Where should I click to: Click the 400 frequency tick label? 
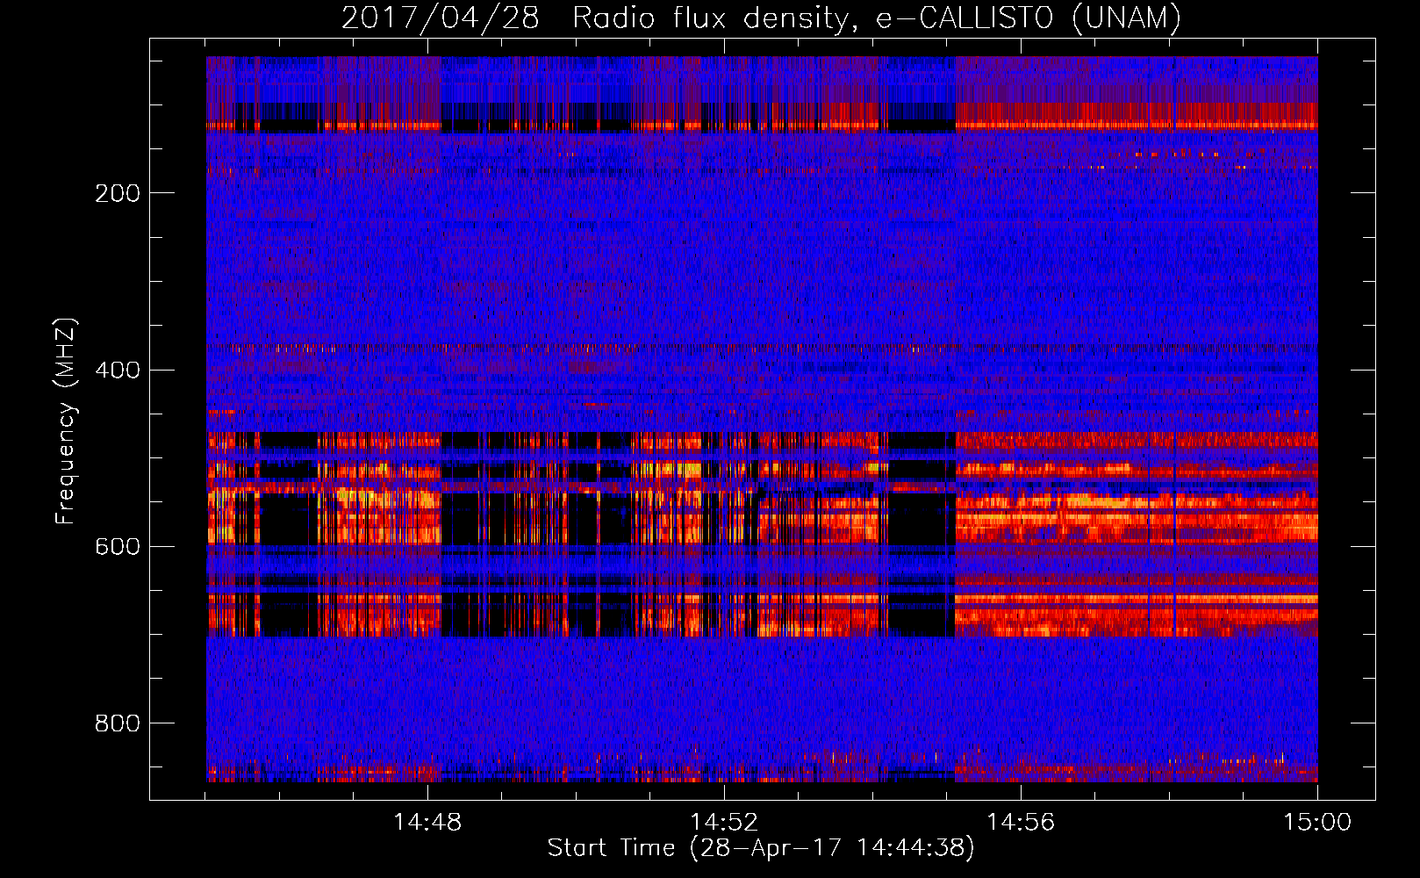click(118, 370)
